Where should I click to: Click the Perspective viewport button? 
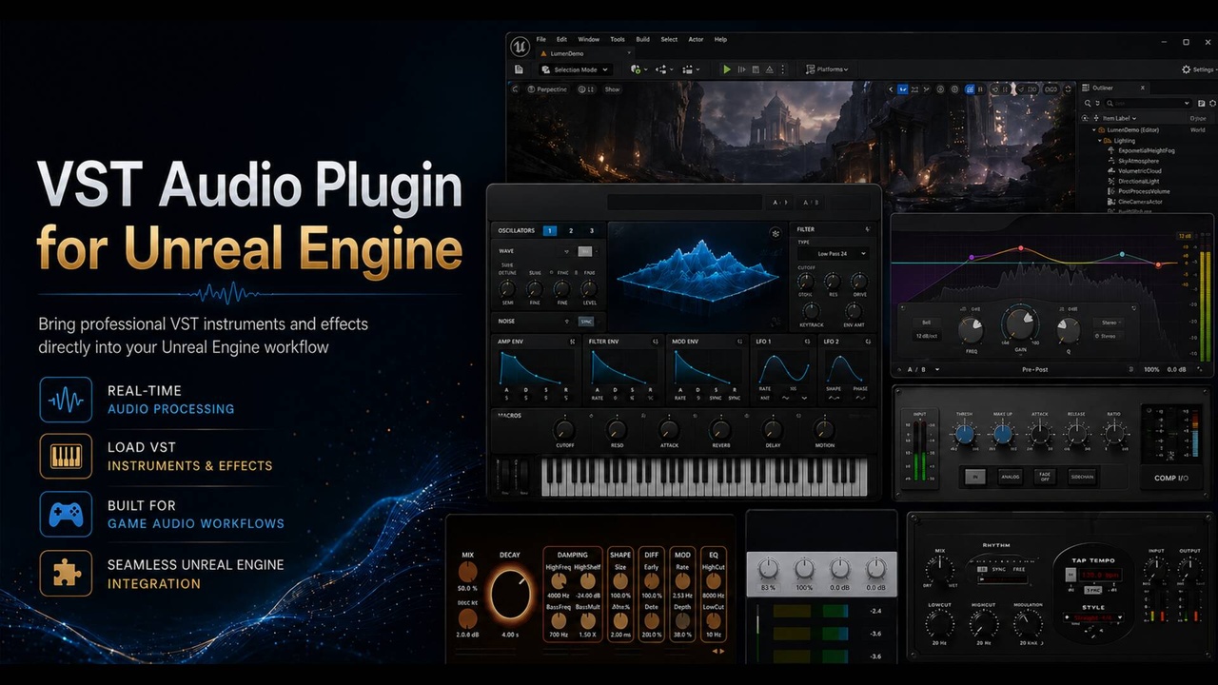(x=547, y=89)
